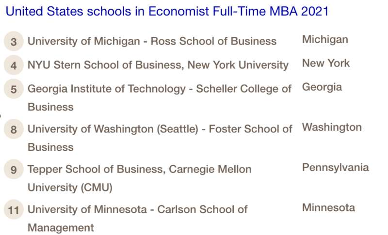The width and height of the screenshot is (388, 235).
Task: Click the Michigan state label
Action: pyautogui.click(x=325, y=40)
